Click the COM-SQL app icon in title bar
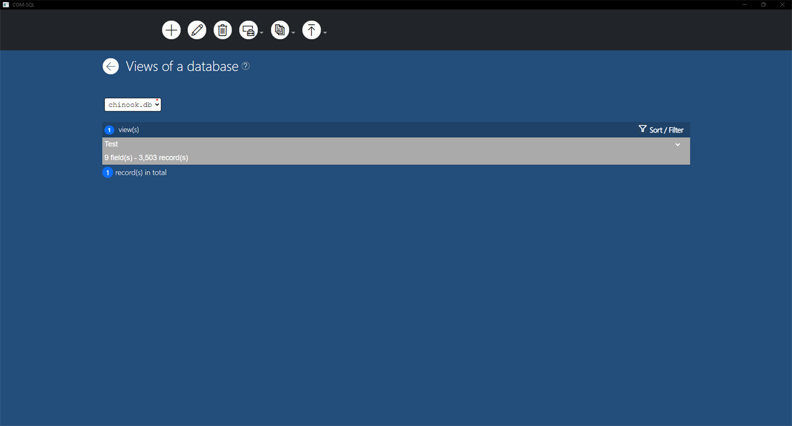792x426 pixels. [x=6, y=5]
